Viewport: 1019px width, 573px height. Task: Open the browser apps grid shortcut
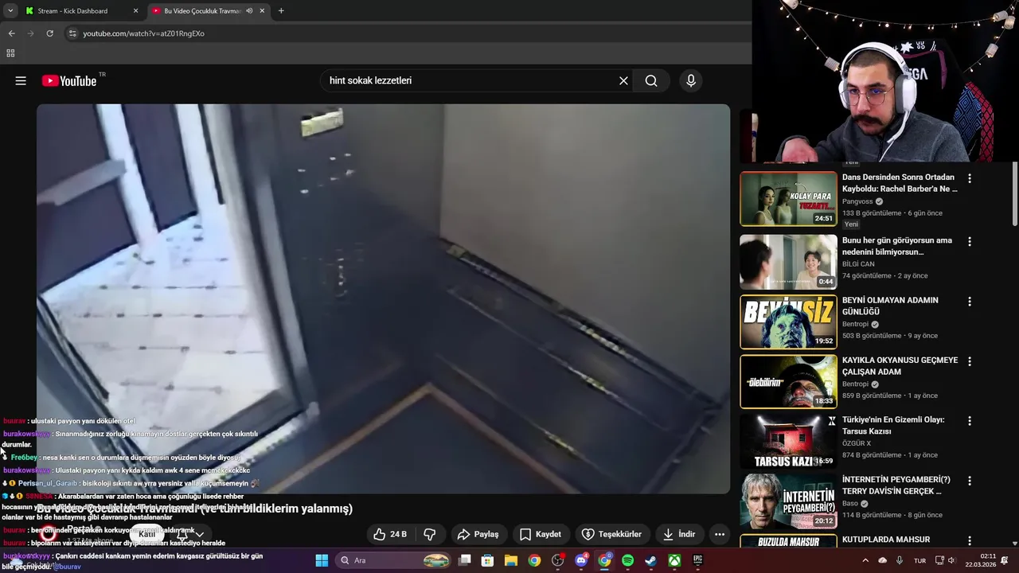10,53
